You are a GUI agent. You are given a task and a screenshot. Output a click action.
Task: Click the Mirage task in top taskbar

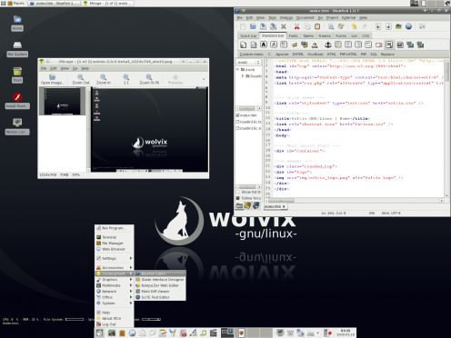coord(108,4)
